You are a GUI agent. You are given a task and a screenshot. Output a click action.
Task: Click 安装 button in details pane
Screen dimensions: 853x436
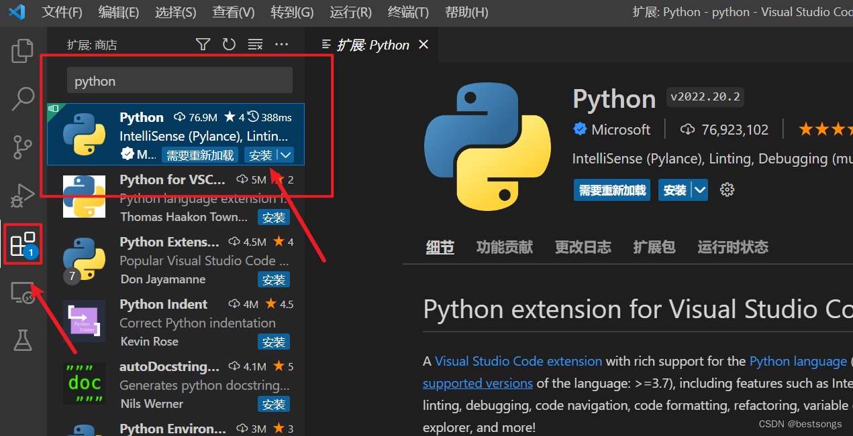pos(675,190)
